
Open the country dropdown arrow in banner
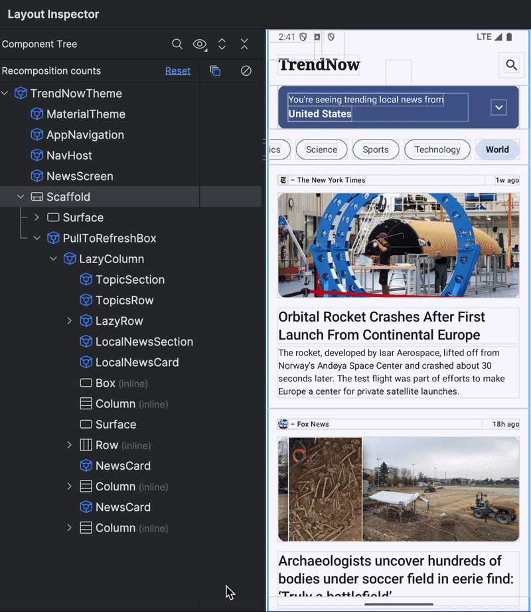coord(498,108)
